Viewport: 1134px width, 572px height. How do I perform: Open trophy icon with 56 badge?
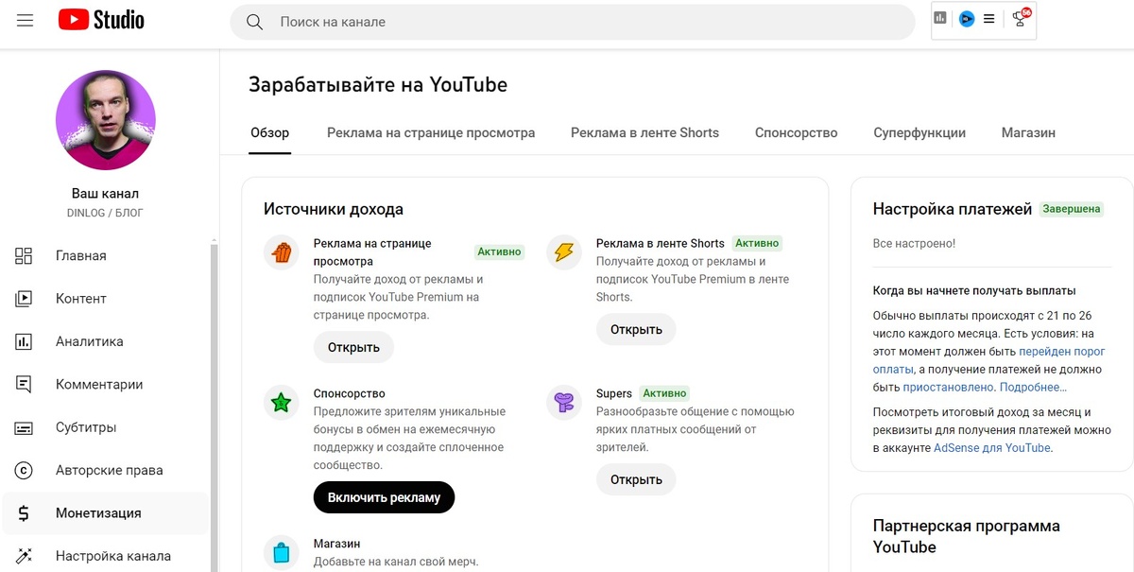1020,17
